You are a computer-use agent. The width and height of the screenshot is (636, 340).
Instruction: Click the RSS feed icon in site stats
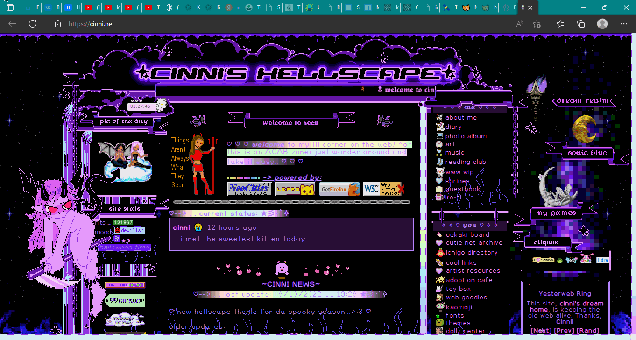click(x=117, y=239)
